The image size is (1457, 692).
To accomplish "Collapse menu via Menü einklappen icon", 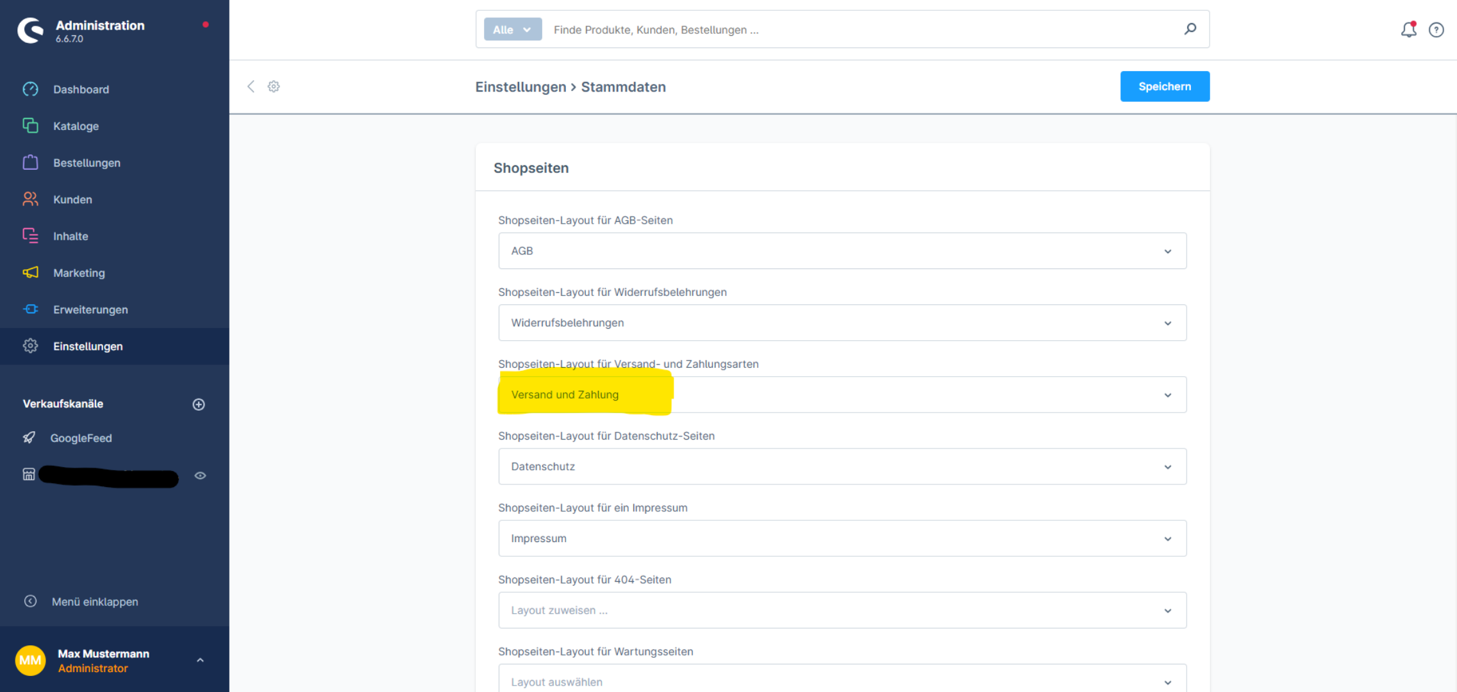I will pos(30,601).
